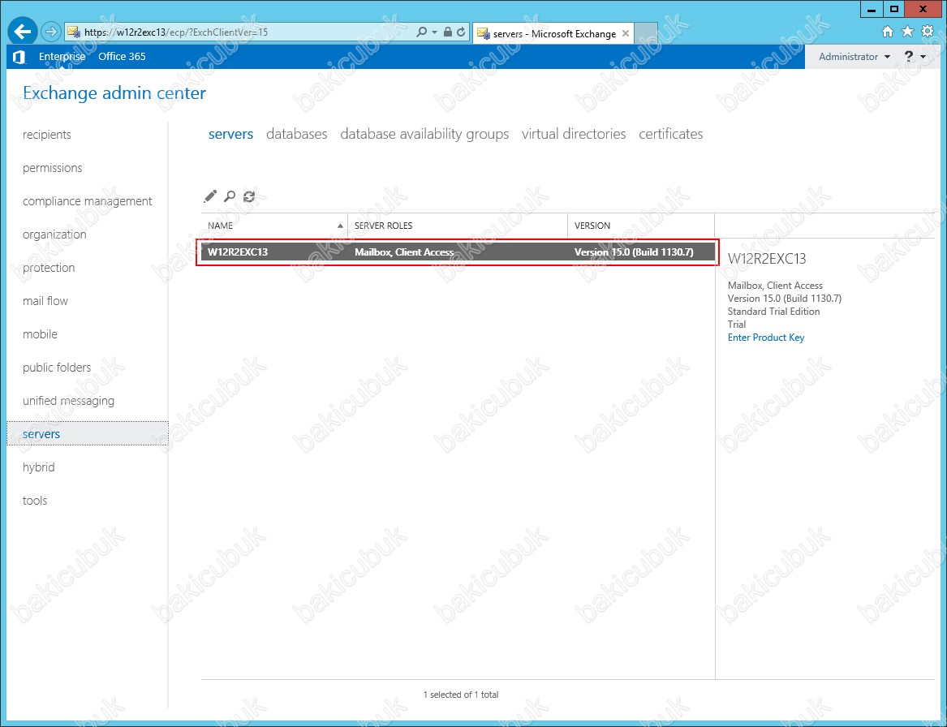947x727 pixels.
Task: Go to mail flow
Action: click(45, 301)
